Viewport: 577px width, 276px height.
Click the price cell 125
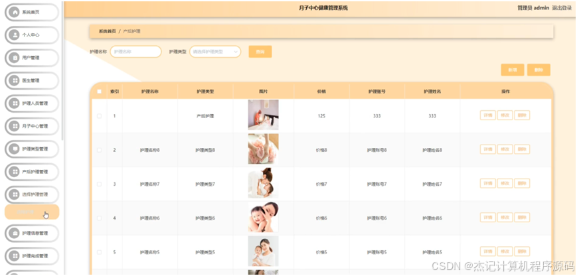321,115
